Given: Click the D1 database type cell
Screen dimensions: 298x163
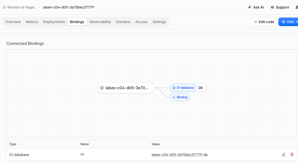Looking at the screenshot, I should point(19,155).
